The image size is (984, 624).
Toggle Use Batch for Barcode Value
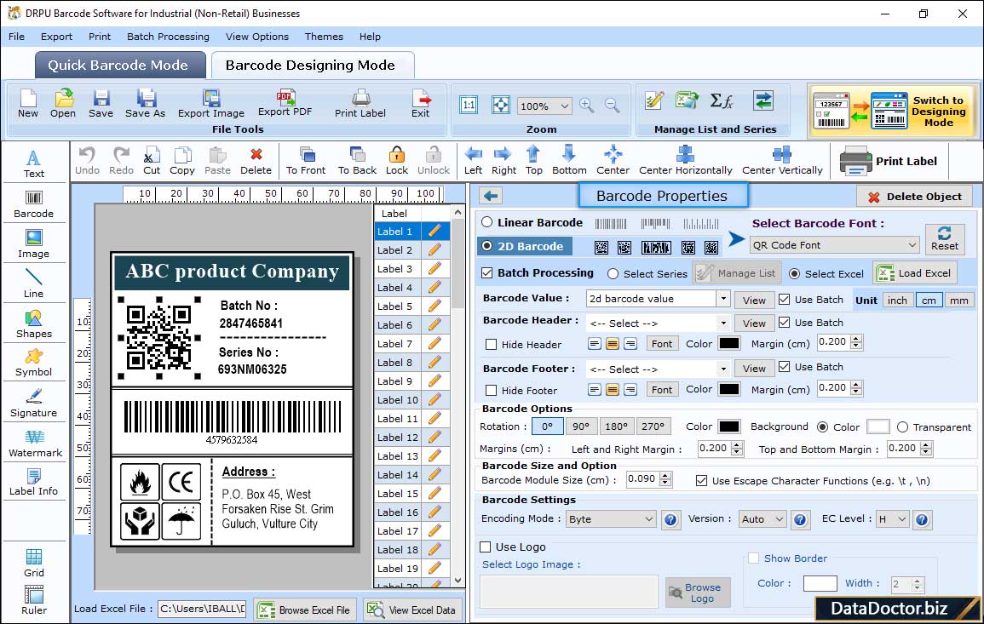[785, 300]
